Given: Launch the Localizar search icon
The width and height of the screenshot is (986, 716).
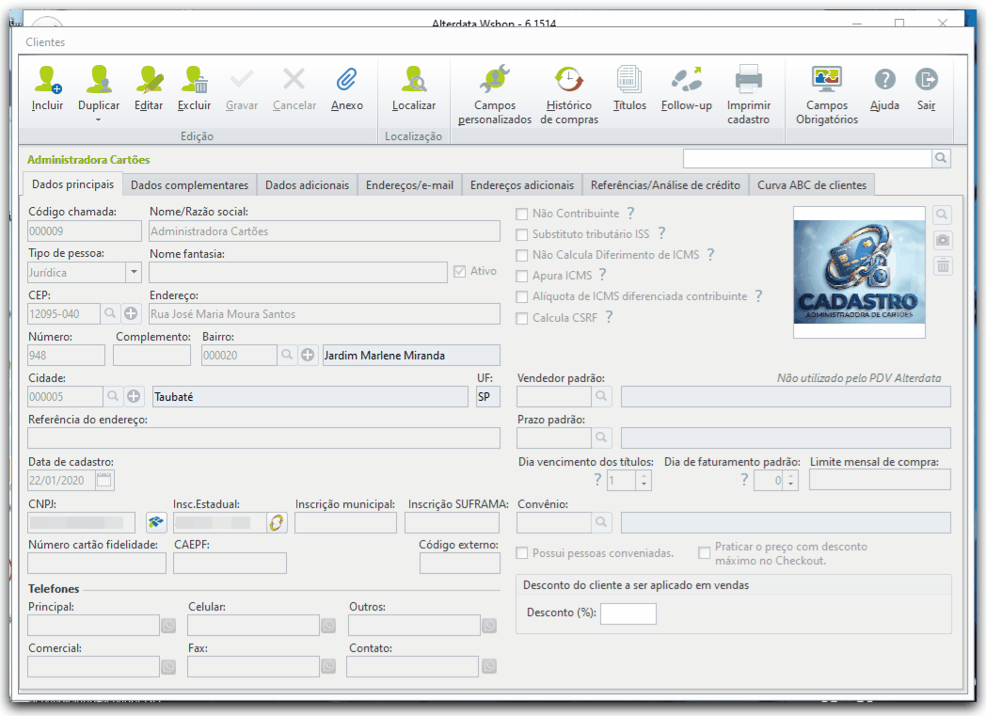Looking at the screenshot, I should click(414, 80).
